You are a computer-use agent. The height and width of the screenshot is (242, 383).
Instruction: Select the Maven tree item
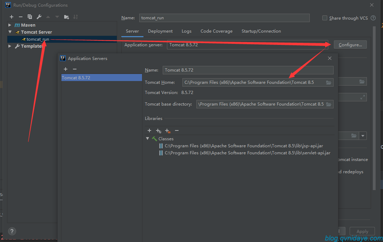pyautogui.click(x=28, y=25)
